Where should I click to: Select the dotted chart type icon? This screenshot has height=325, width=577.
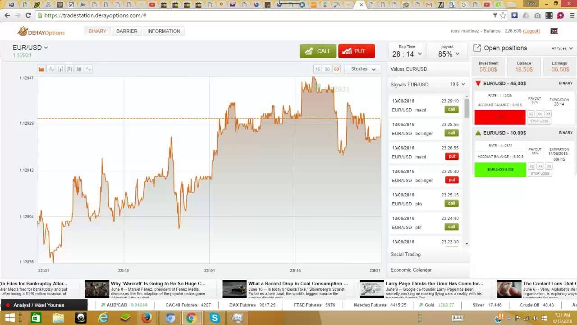(88, 69)
